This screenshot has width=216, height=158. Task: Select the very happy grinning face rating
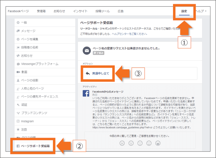click(158, 143)
